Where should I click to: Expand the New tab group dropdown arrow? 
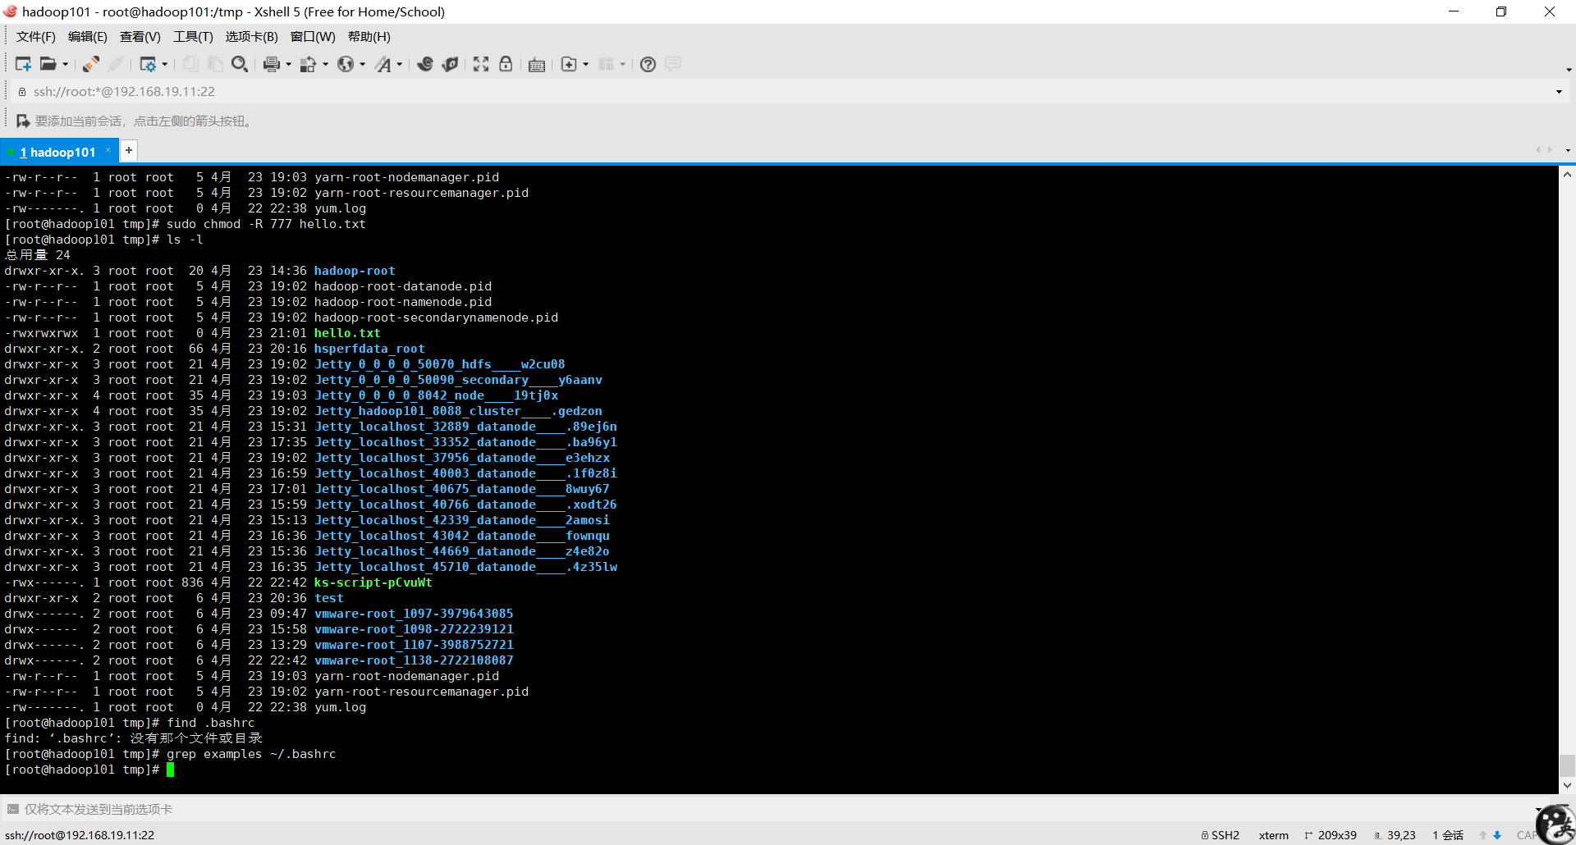pyautogui.click(x=586, y=64)
